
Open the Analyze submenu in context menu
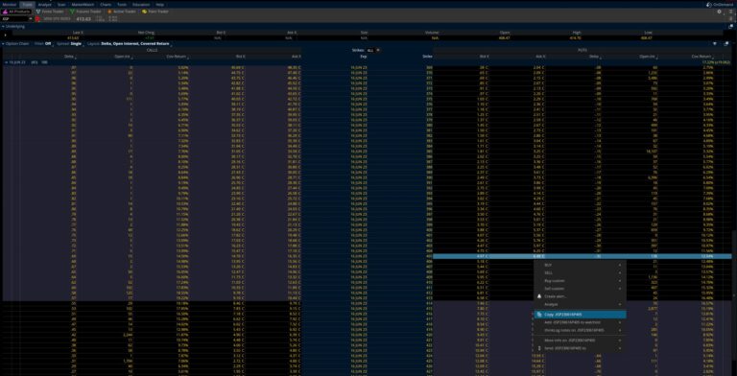(x=580, y=305)
